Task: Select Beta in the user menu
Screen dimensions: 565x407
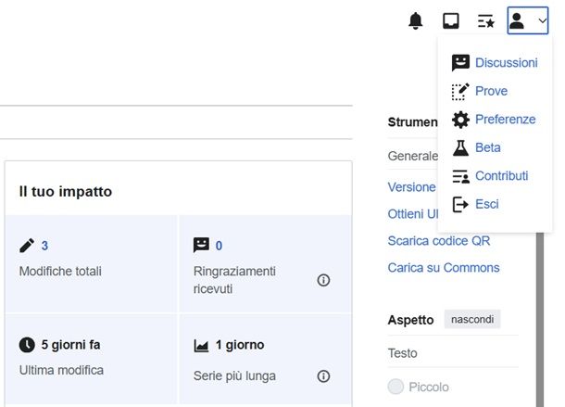Action: click(x=488, y=147)
